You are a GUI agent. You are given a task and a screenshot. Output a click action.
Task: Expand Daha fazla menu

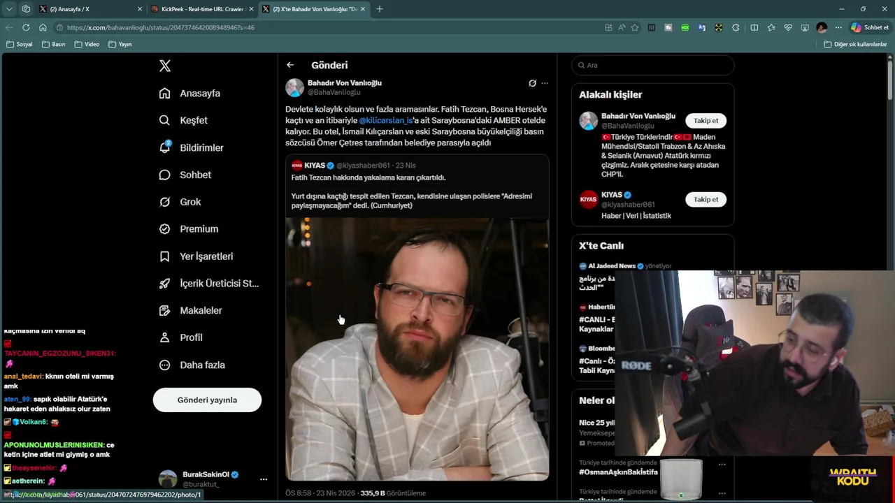pyautogui.click(x=192, y=365)
